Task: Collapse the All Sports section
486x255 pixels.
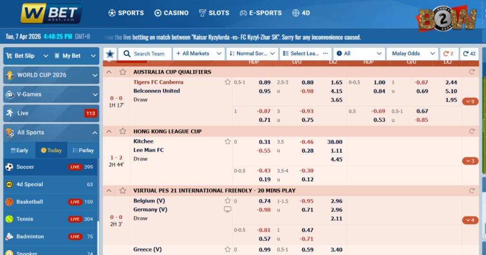Action: 51,132
